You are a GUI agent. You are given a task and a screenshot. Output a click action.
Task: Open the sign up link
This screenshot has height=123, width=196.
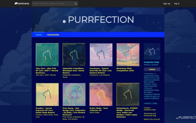click(x=167, y=4)
